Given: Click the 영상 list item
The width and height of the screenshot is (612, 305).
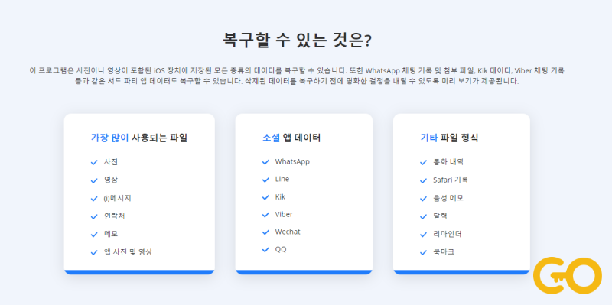Looking at the screenshot, I should (111, 180).
